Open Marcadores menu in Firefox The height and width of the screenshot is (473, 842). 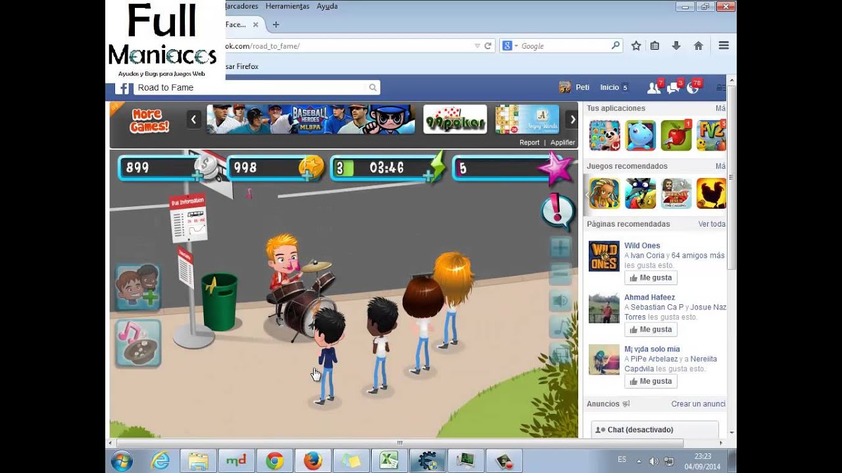242,6
